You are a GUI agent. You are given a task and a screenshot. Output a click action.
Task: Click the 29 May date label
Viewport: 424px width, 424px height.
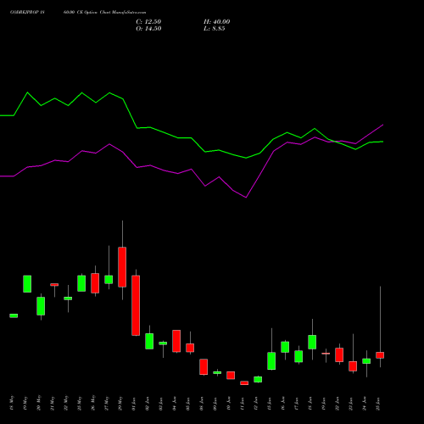120,403
